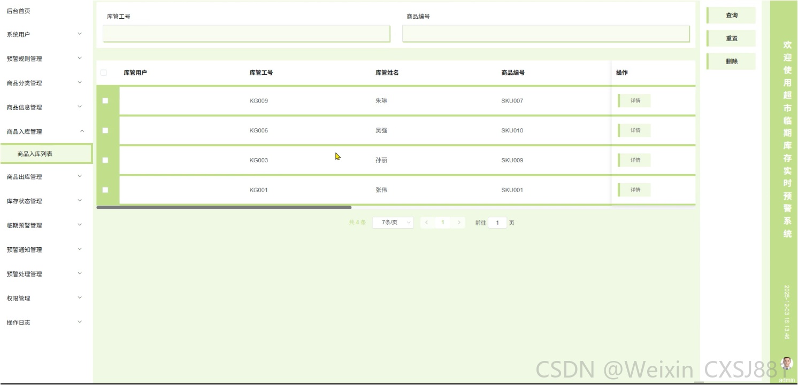Expand the 库存状态管理 menu
This screenshot has height=385, width=798.
pyautogui.click(x=46, y=201)
